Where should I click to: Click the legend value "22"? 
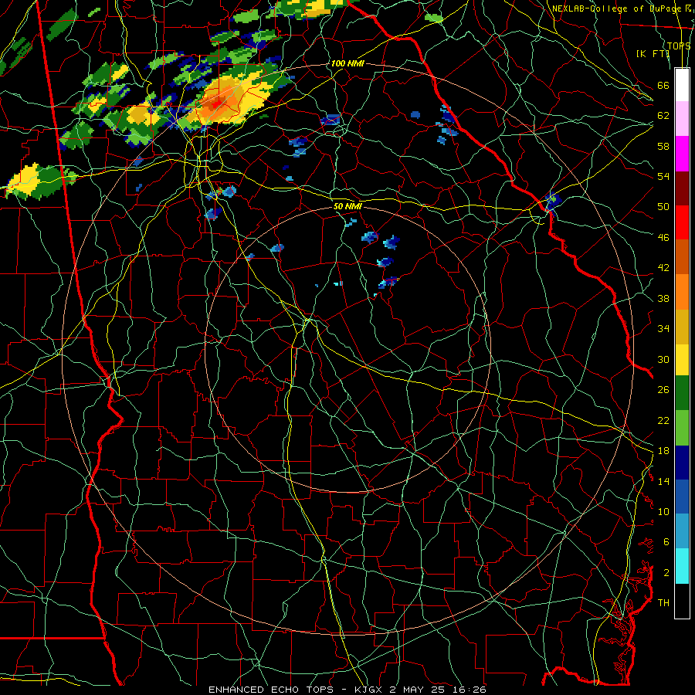tap(663, 420)
